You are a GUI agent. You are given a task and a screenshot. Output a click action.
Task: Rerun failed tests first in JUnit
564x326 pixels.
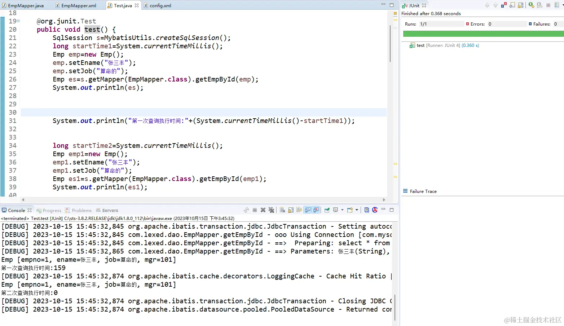[539, 5]
